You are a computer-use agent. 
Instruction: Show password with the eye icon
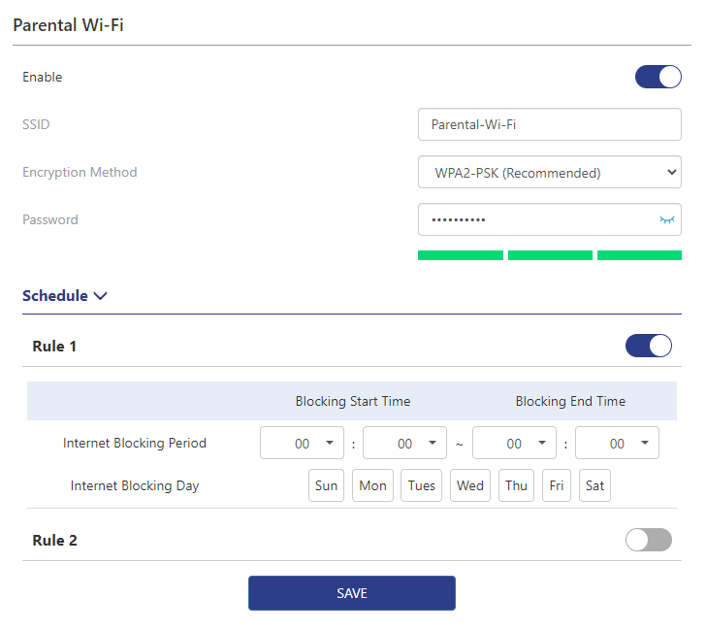(x=666, y=220)
